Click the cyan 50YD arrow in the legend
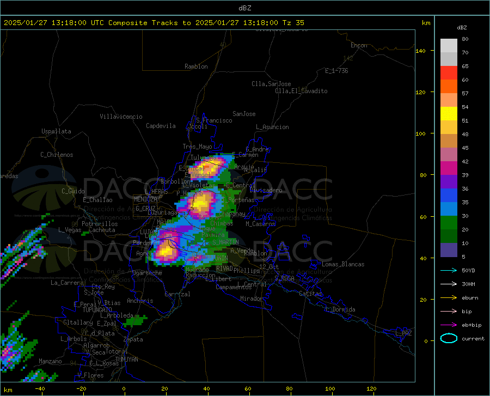 [449, 270]
